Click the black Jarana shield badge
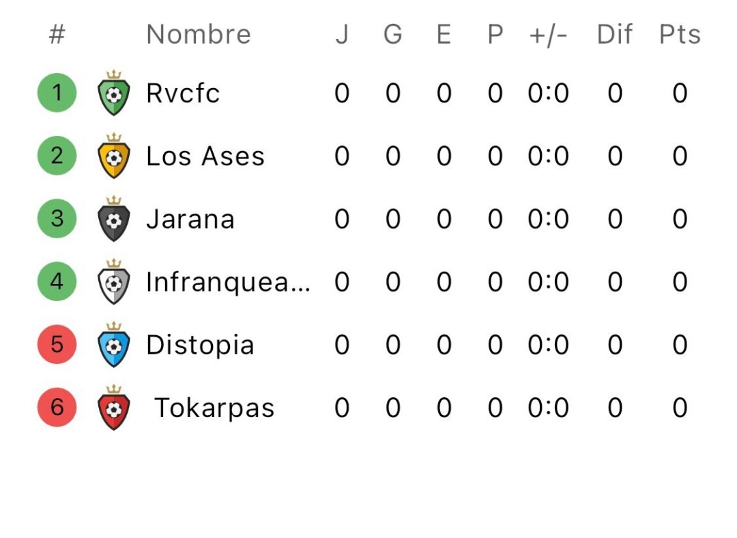The width and height of the screenshot is (737, 538). point(114,218)
